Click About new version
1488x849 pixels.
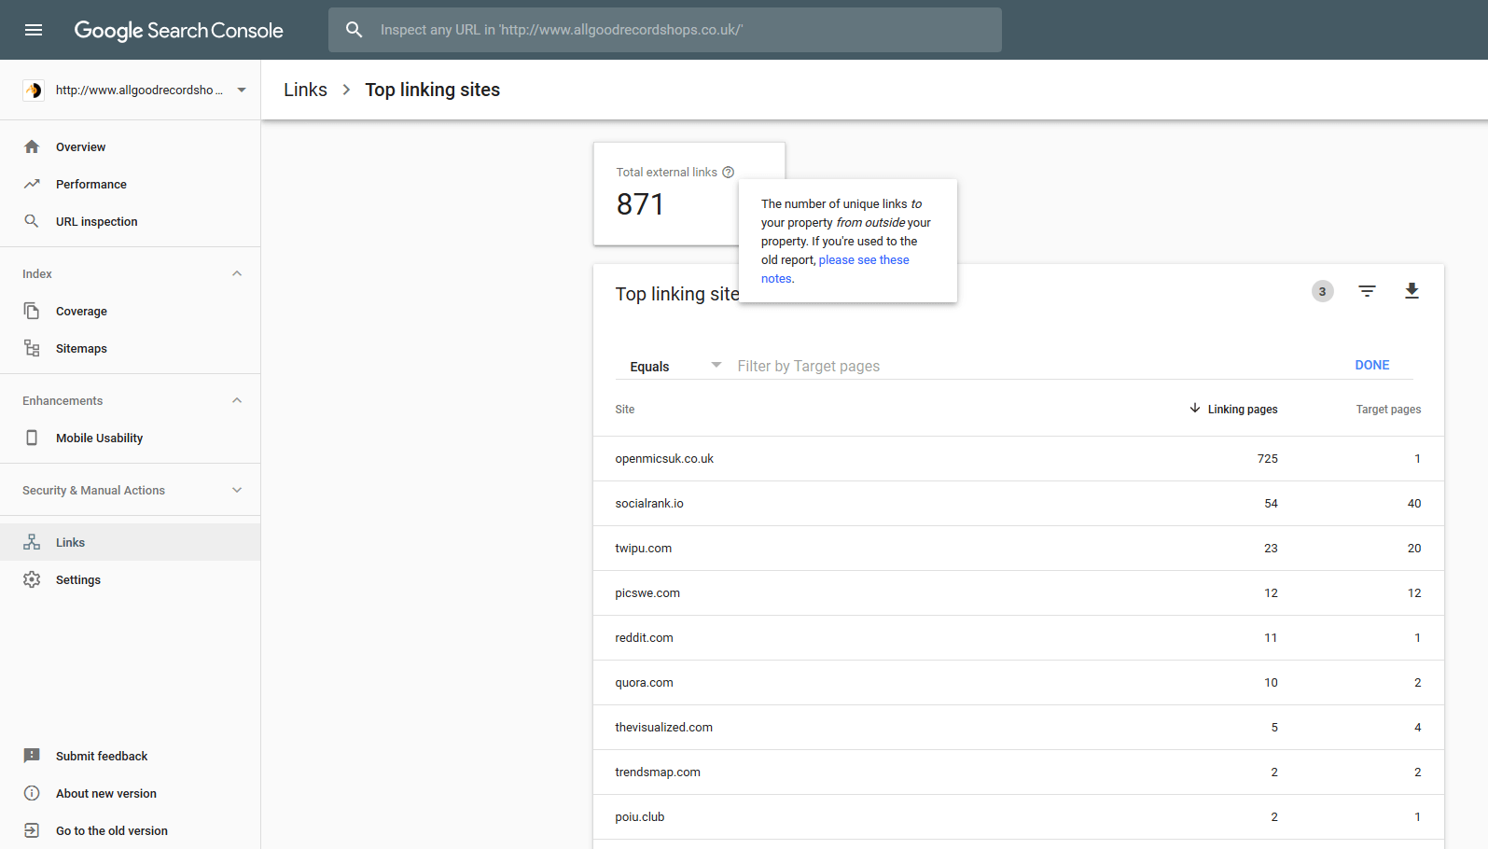(106, 793)
